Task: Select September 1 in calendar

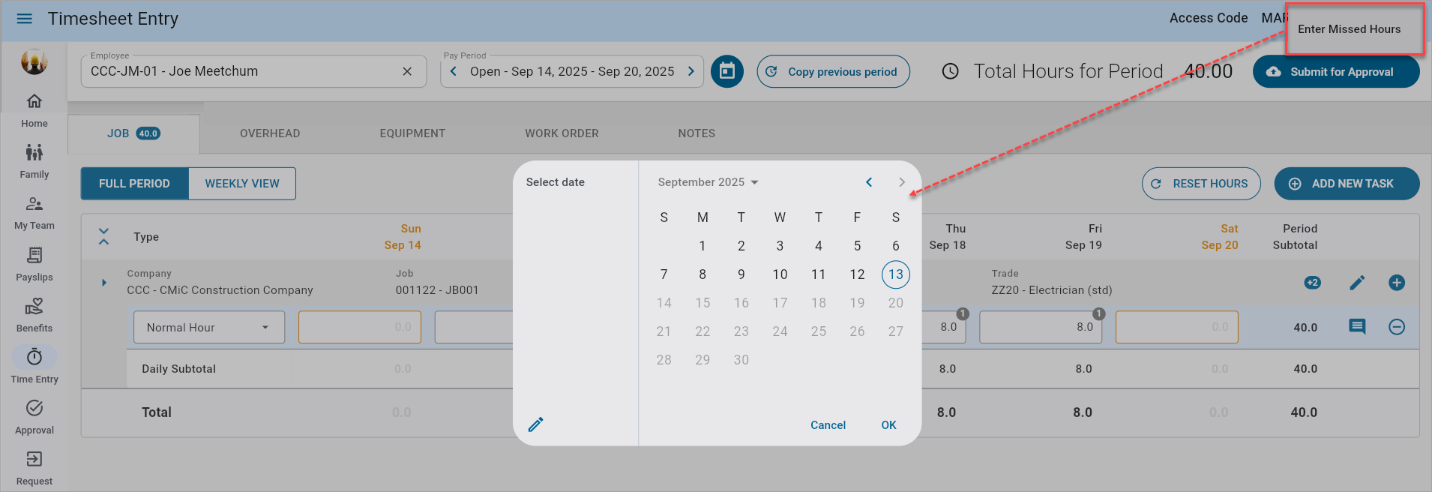Action: pos(703,246)
